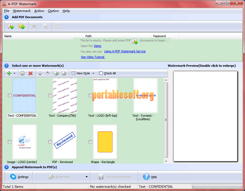Minimize the A-PDF Watermark window
The image size is (245, 191).
point(219,3)
